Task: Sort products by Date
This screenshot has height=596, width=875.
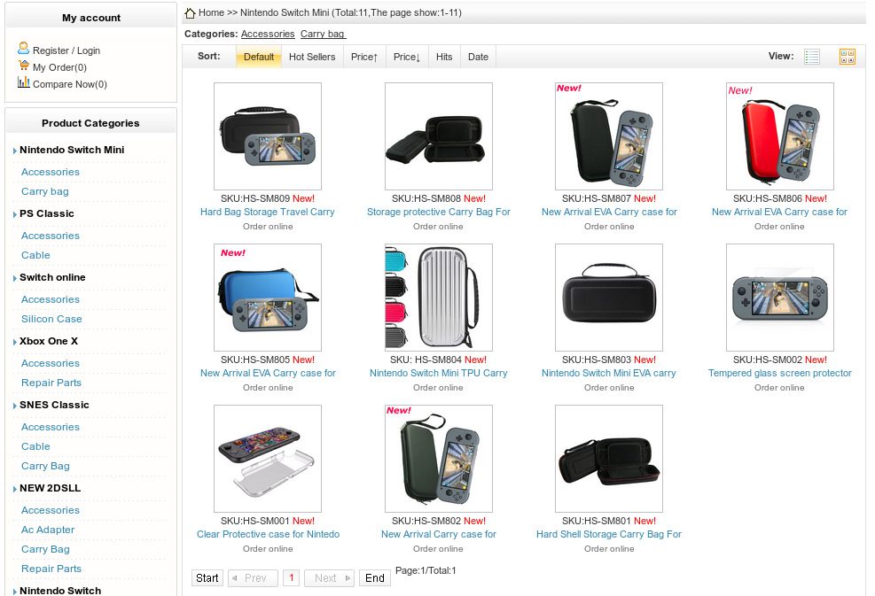Action: tap(478, 57)
